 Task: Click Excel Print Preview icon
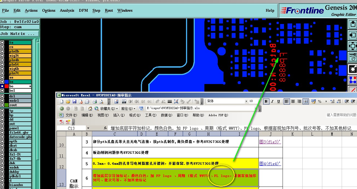[101, 101]
